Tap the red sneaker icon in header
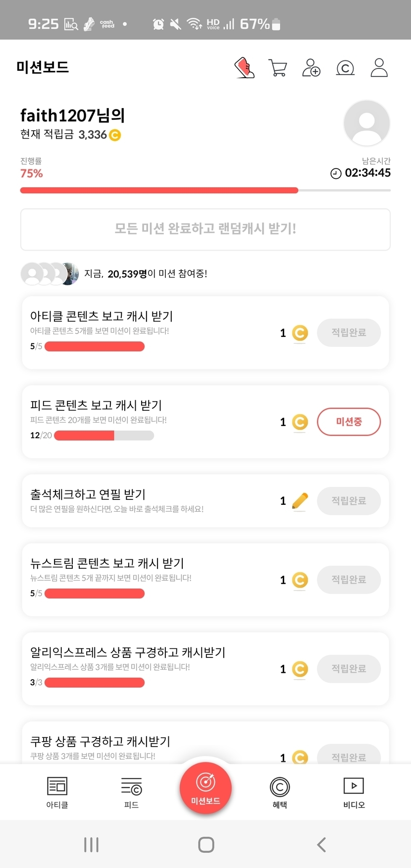The width and height of the screenshot is (411, 868). coord(244,68)
